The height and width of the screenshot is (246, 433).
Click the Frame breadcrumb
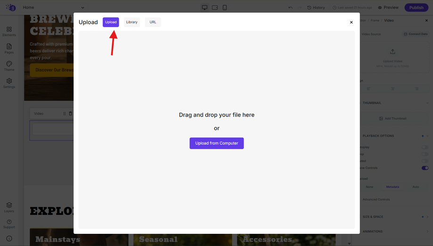click(375, 20)
